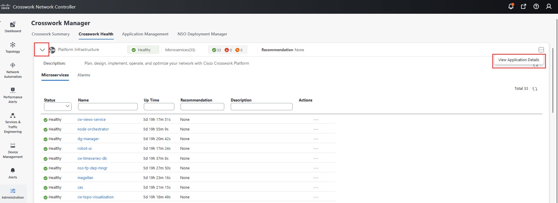
Task: Open the NSO Deployment Manager tab
Action: [202, 34]
